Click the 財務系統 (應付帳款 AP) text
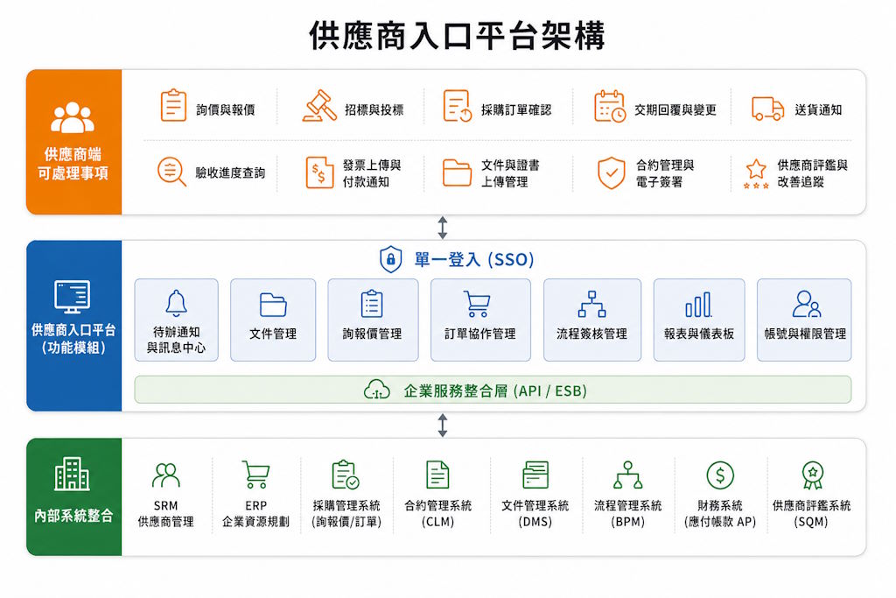The width and height of the screenshot is (896, 598). [720, 513]
